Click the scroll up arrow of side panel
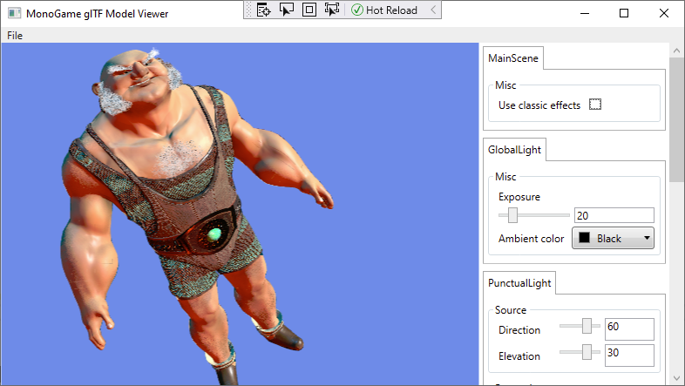This screenshot has width=685, height=386. coord(676,51)
